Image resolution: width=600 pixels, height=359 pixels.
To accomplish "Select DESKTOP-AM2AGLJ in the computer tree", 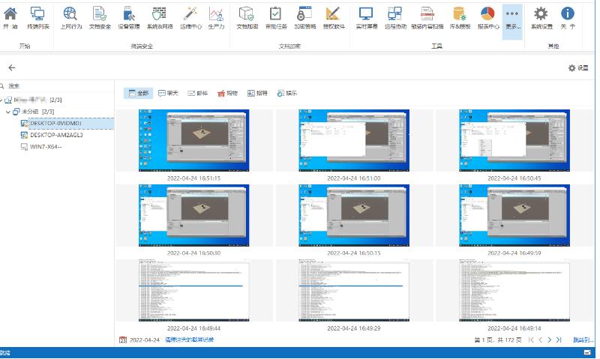I will click(55, 135).
